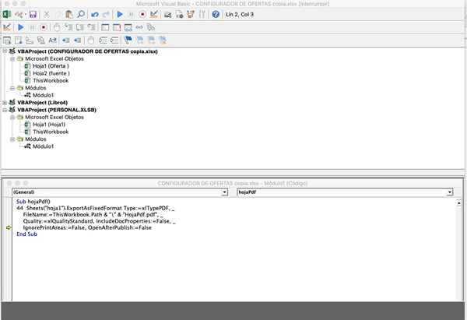Collapse the Módulos folder under PERSONAL.XLSB
The height and width of the screenshot is (320, 467).
point(12,139)
